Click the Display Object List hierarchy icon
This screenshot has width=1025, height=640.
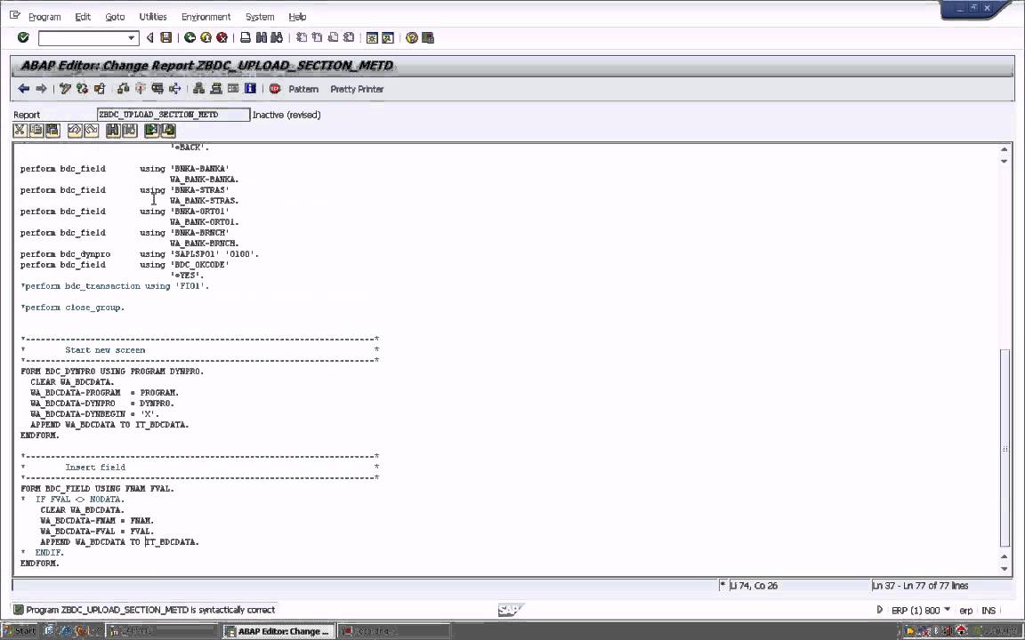[198, 89]
